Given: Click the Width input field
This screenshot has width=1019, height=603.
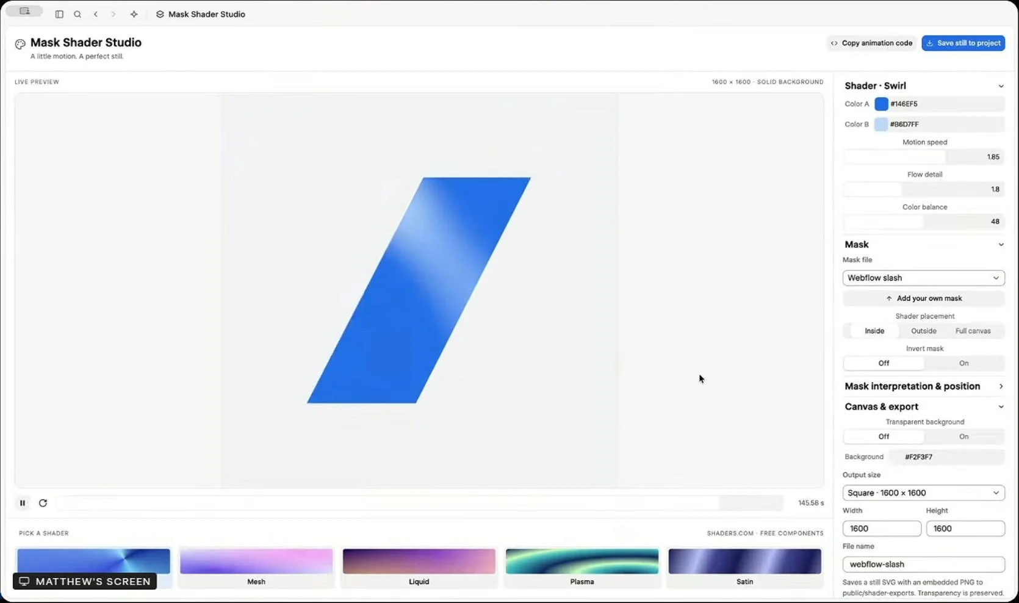Looking at the screenshot, I should [882, 529].
